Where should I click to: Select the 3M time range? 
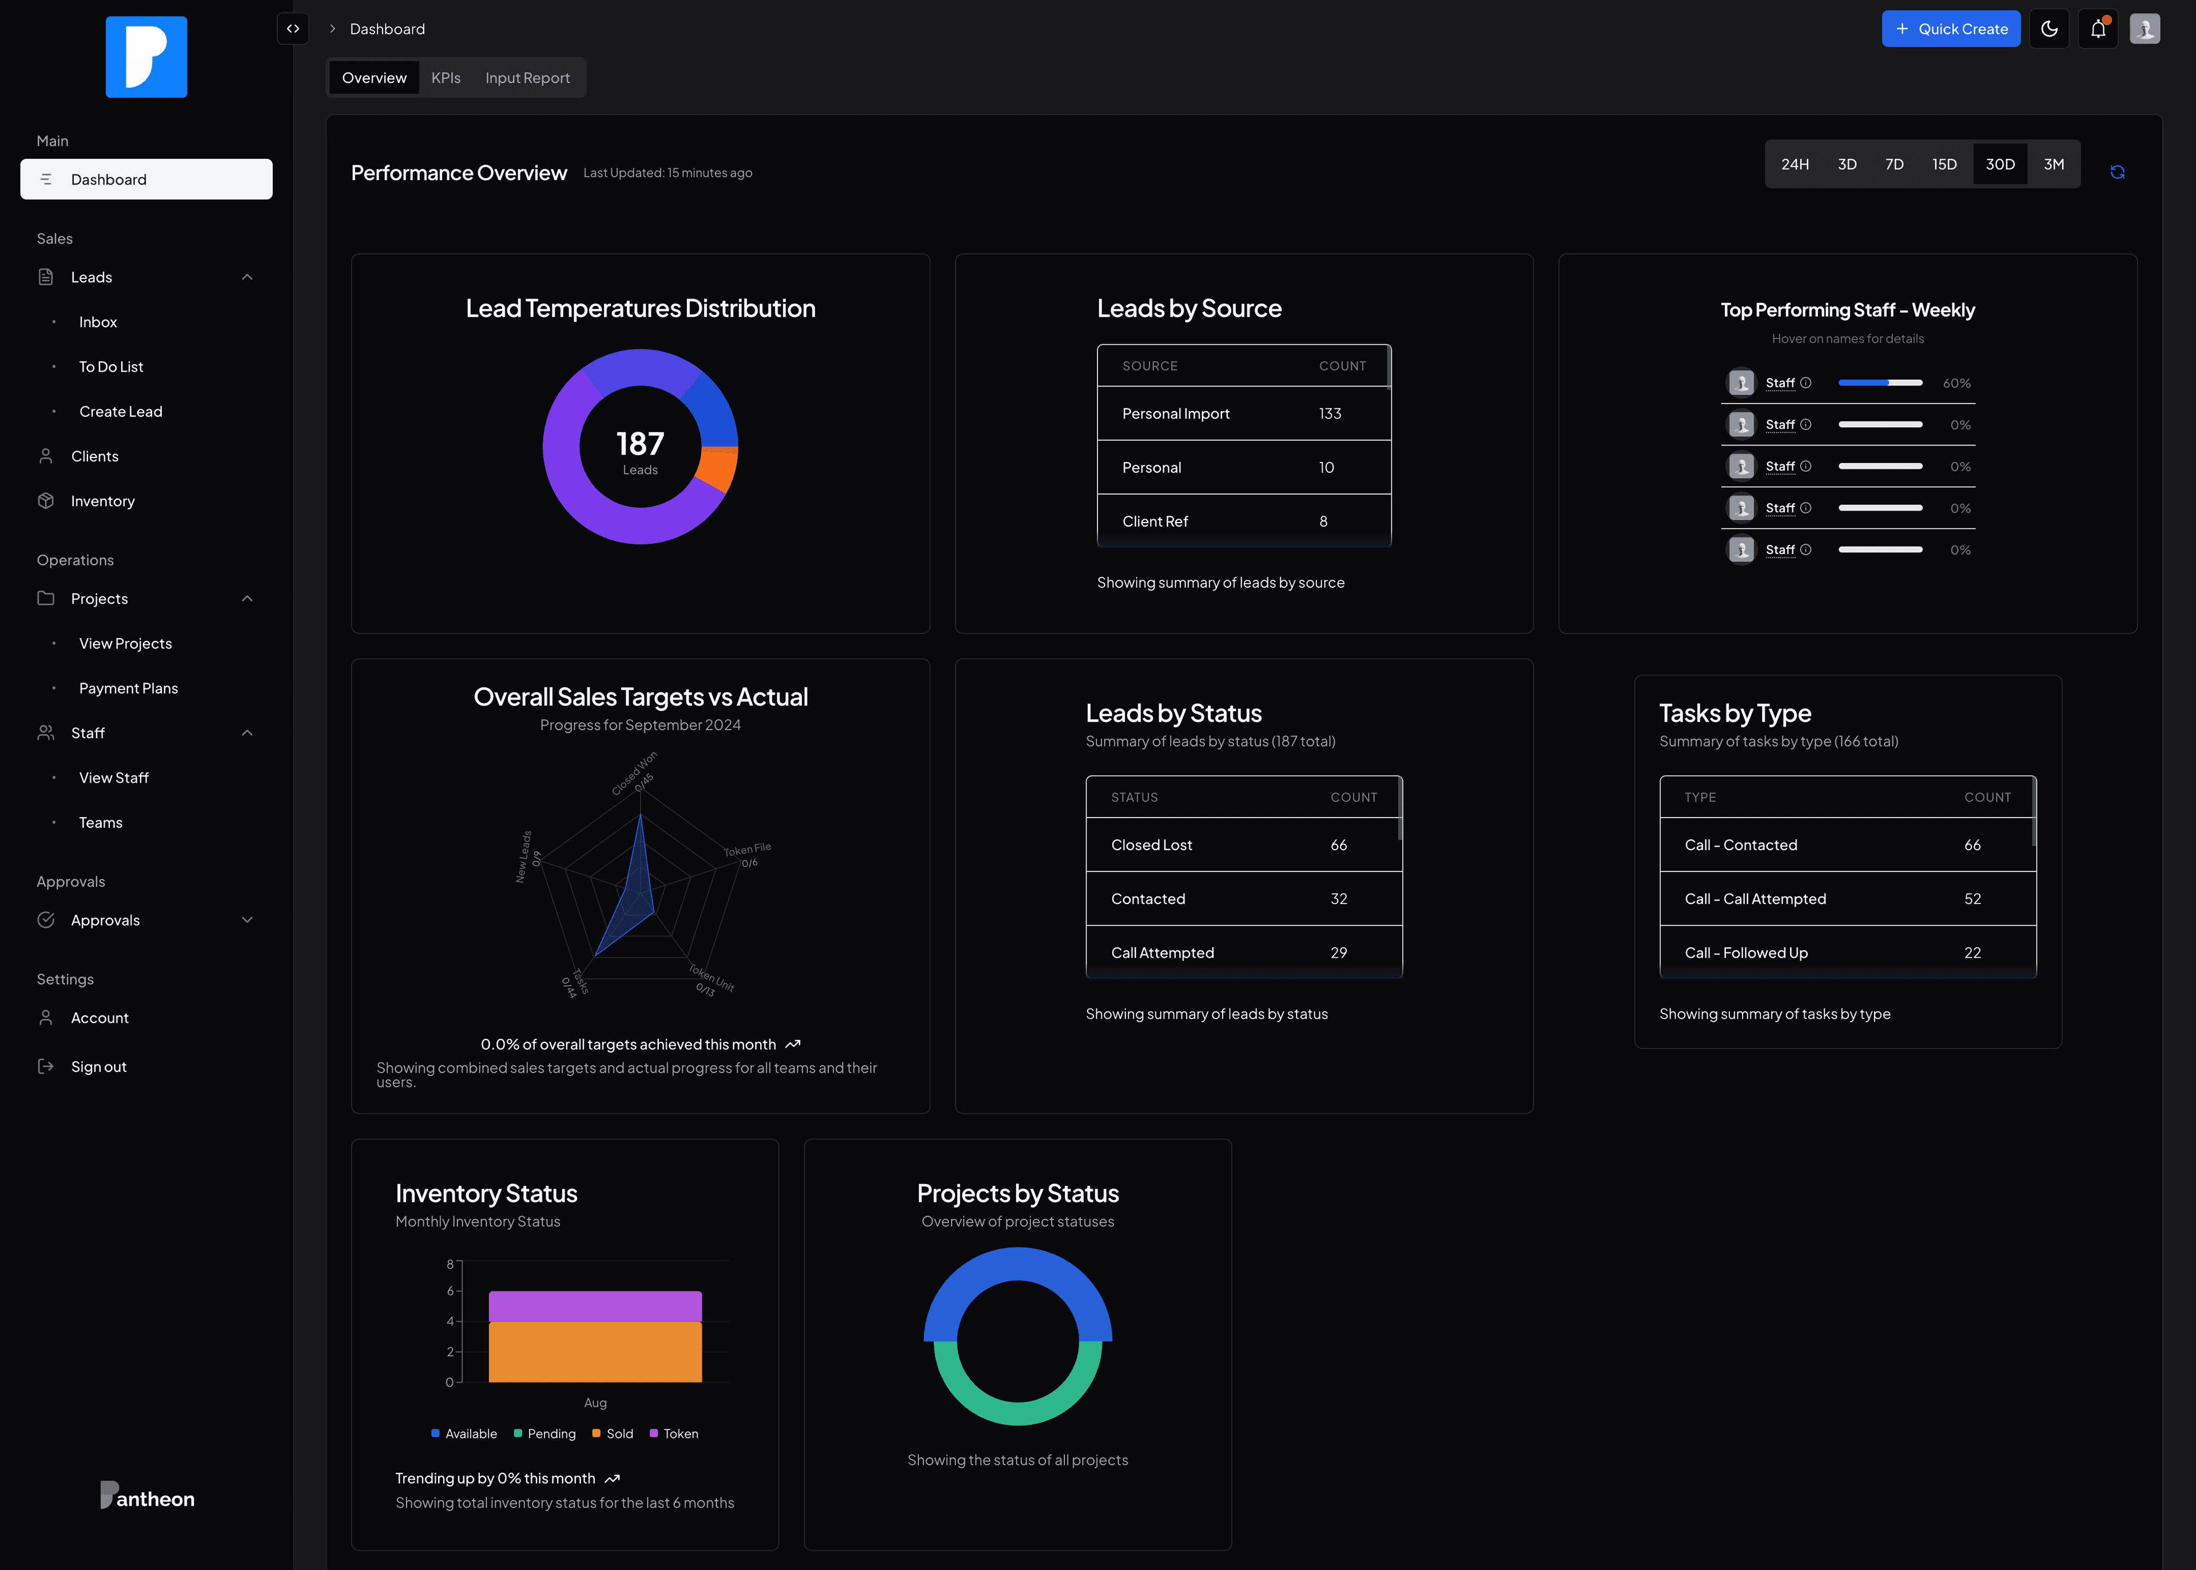click(2054, 164)
